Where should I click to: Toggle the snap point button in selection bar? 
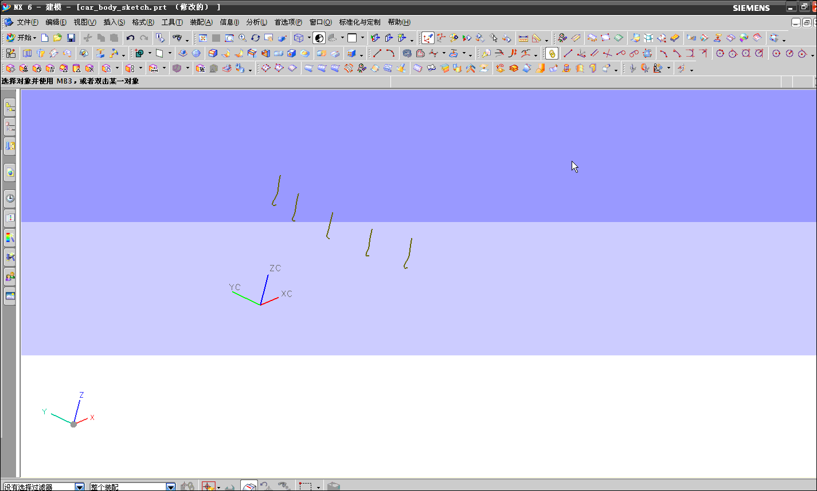pyautogui.click(x=208, y=486)
